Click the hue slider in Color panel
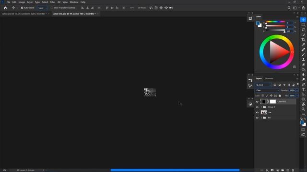This screenshot has height=172, width=307. [x=275, y=22]
